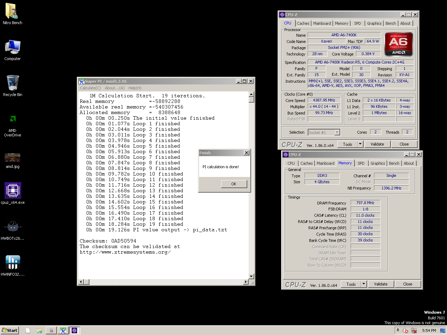This screenshot has width=447, height=335.
Task: Click the taskbar clock showing 5:54 PM
Action: point(429,330)
